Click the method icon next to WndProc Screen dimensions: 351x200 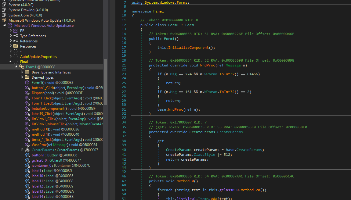(x=27, y=145)
